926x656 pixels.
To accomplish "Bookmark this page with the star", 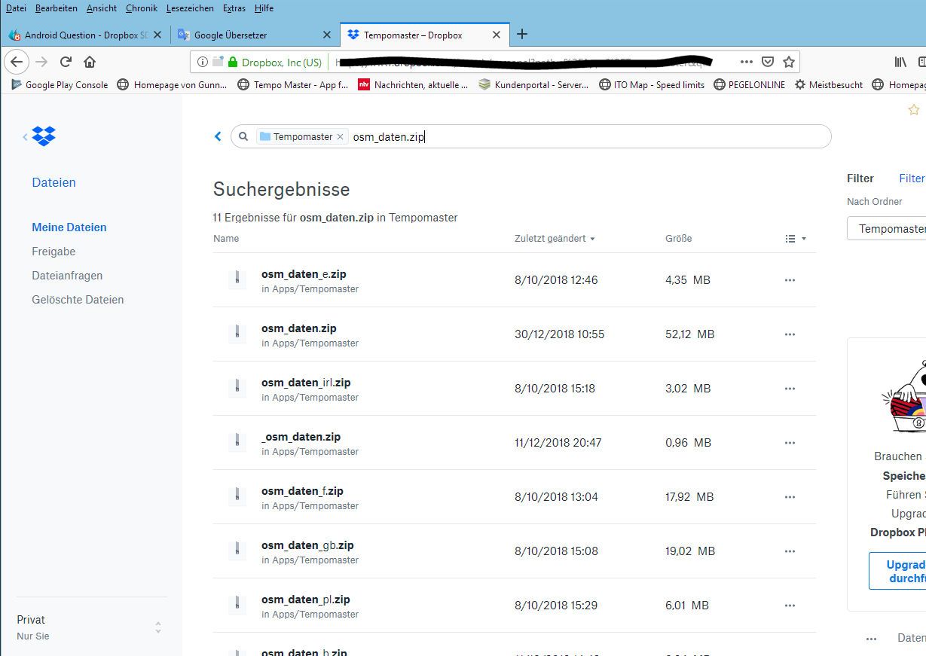I will 788,62.
